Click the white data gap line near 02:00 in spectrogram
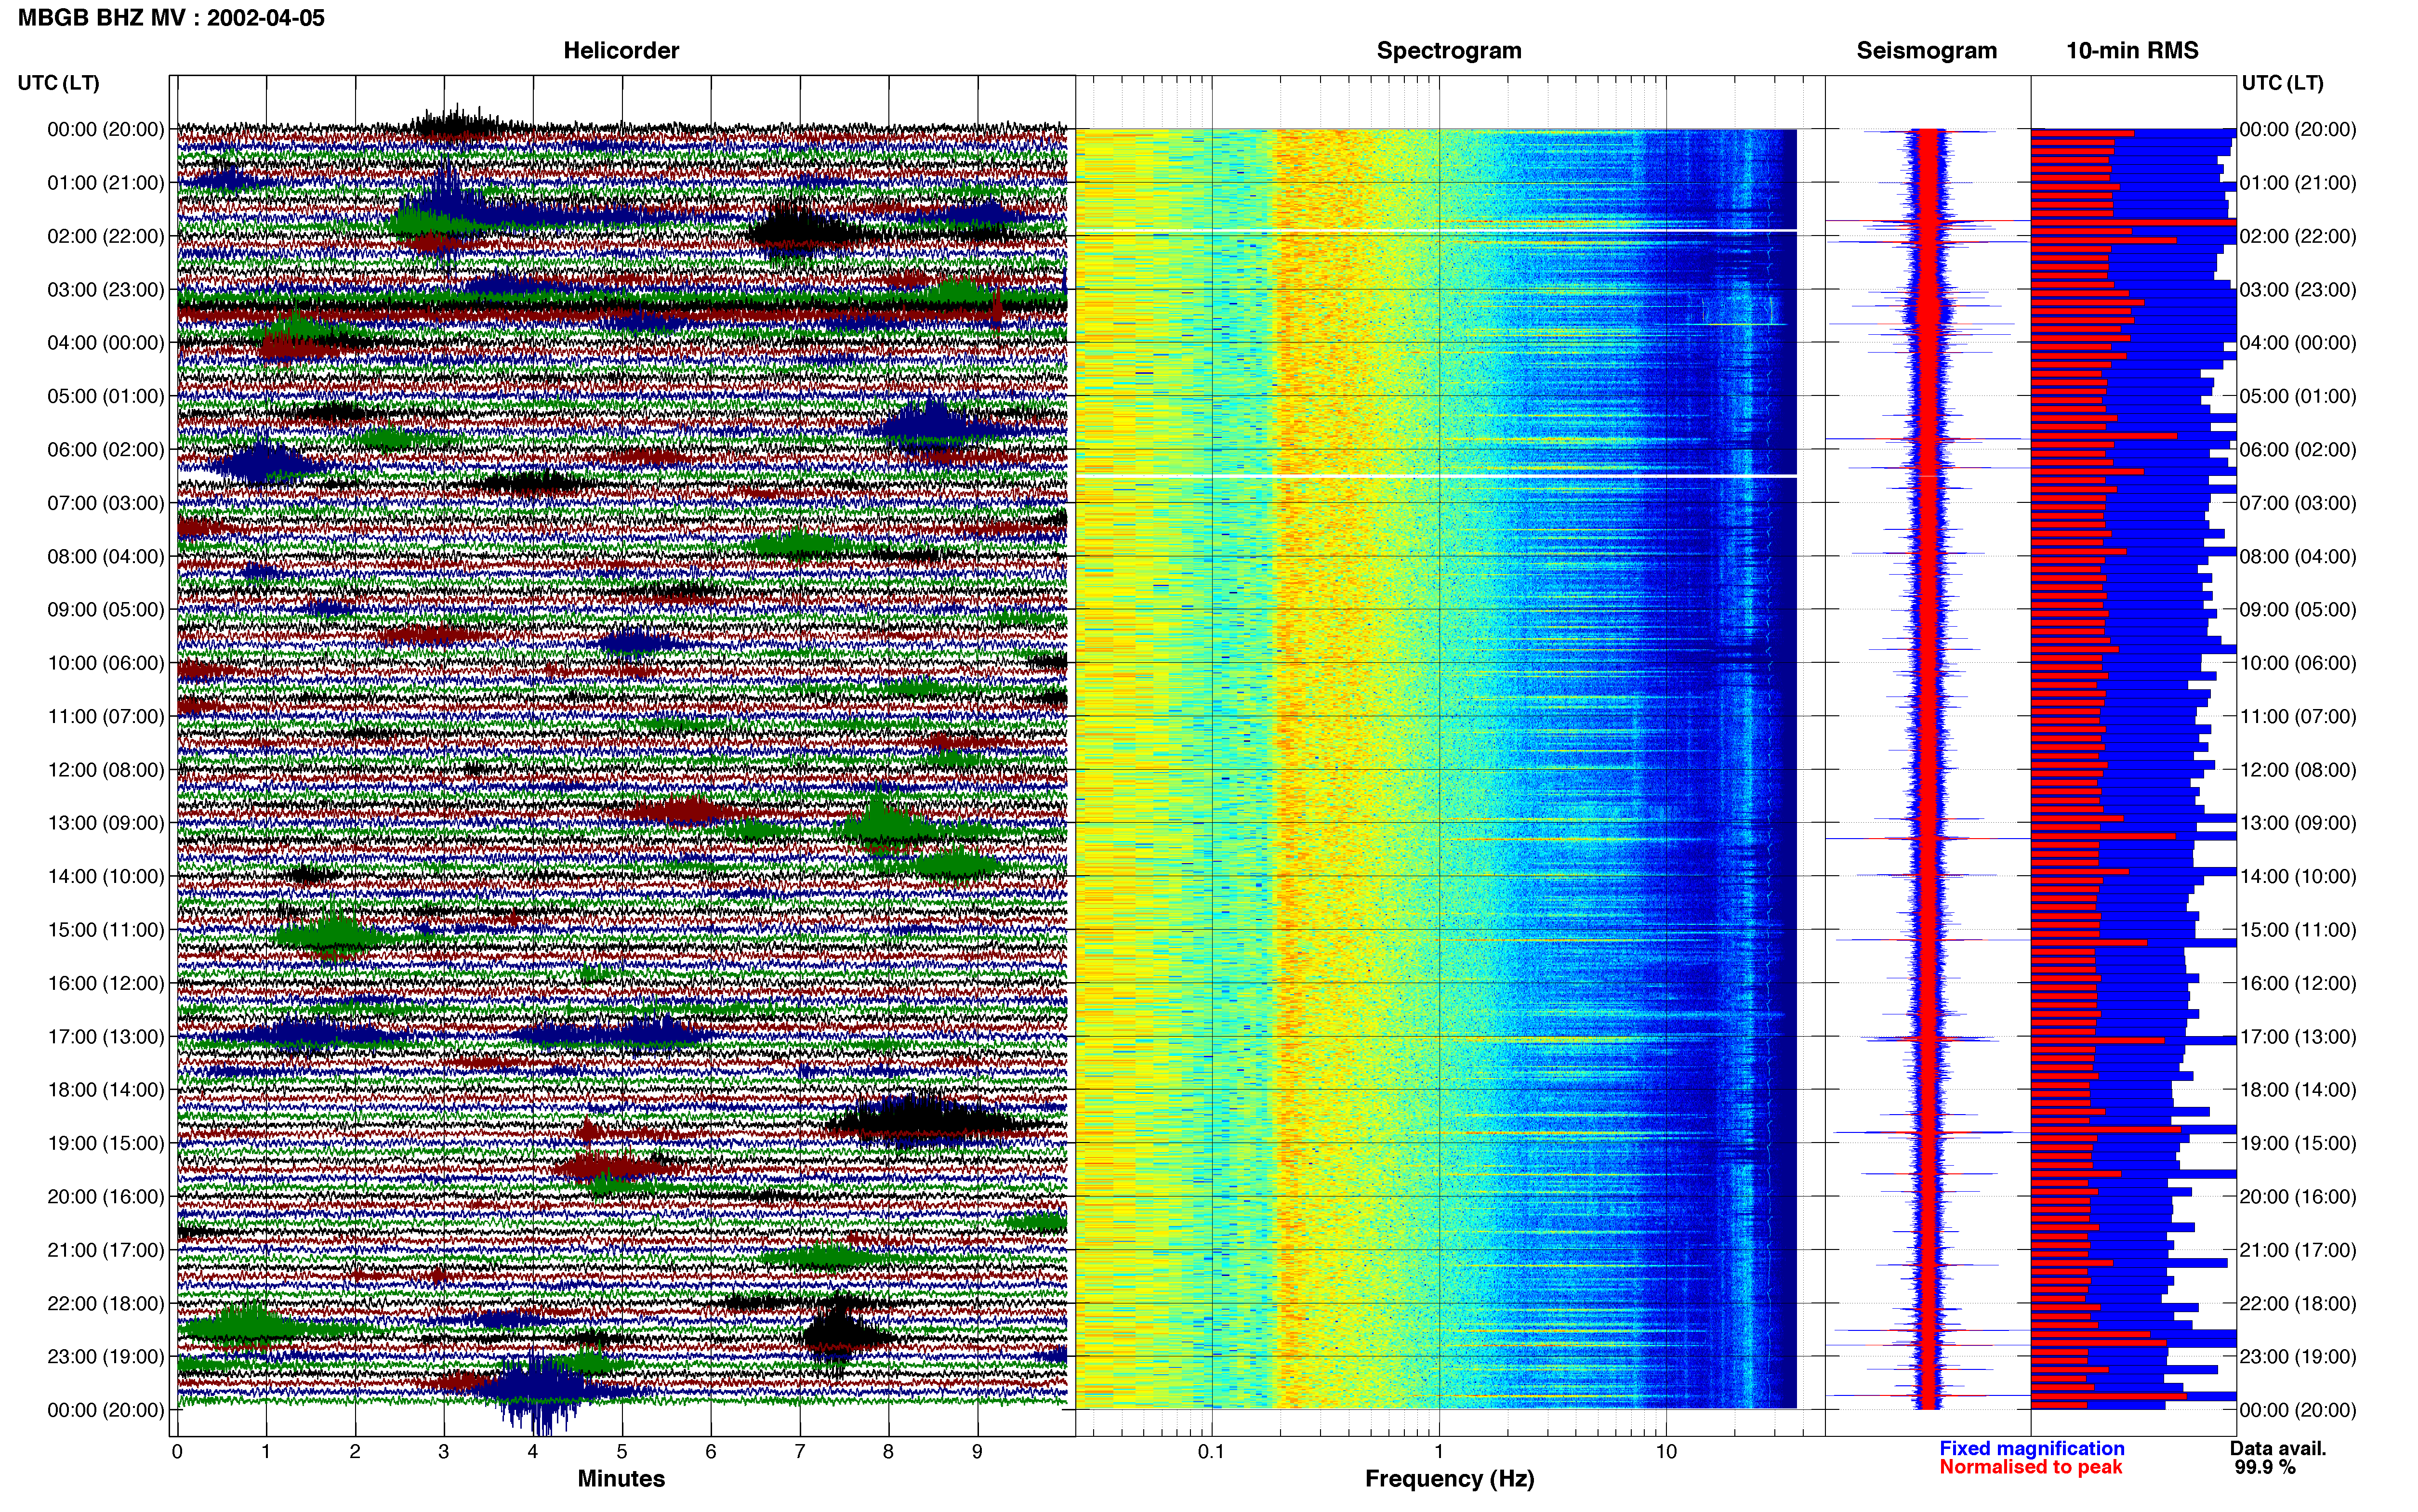The image size is (2418, 1512). click(1436, 231)
